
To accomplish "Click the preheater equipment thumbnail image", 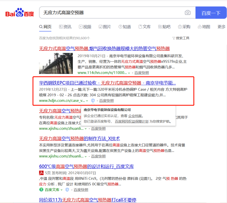I will coord(56,63).
